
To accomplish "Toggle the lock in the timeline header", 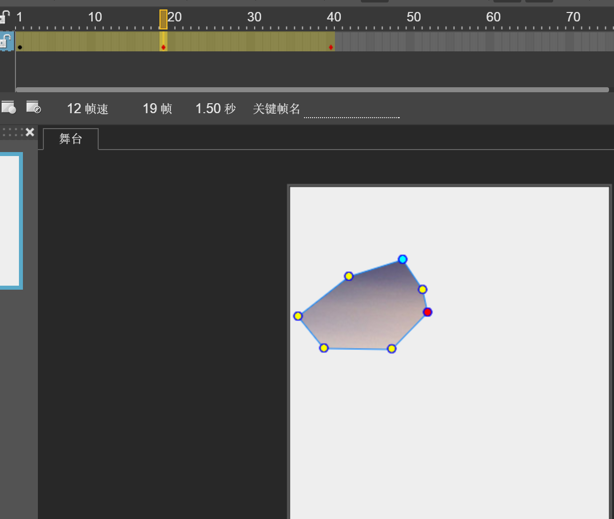I will tap(4, 17).
